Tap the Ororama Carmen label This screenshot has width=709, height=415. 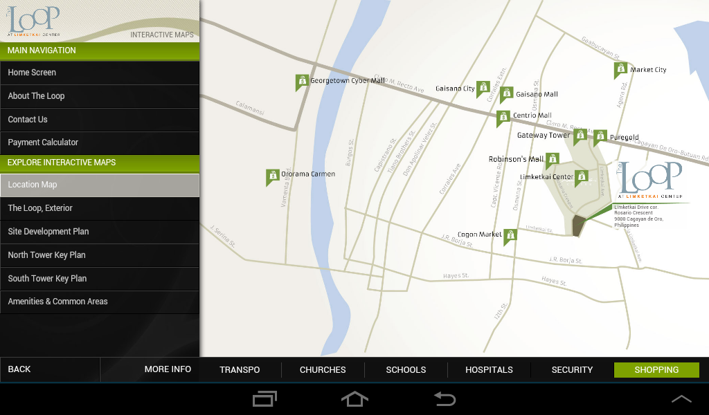pos(308,174)
